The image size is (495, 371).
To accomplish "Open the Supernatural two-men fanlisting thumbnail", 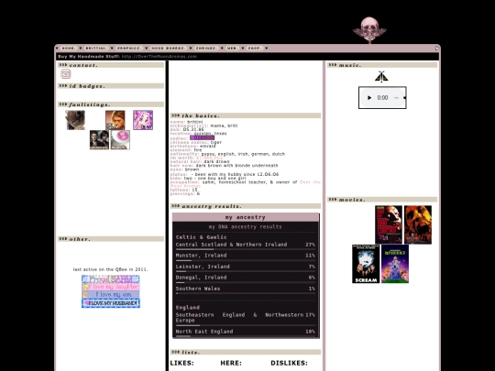I will 99,140.
